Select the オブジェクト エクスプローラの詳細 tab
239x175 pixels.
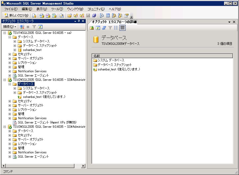pos(114,22)
